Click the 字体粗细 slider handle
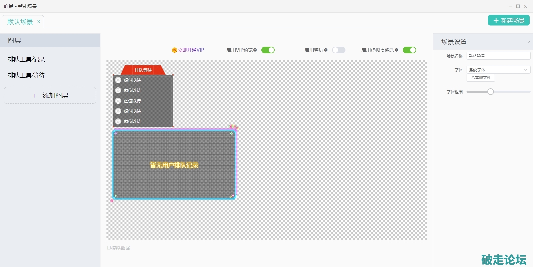Image resolution: width=533 pixels, height=267 pixels. coord(490,92)
